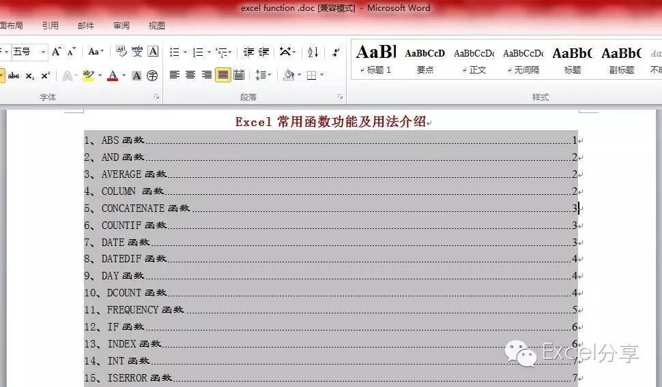Open the Borders dropdown arrow
662x387 pixels.
pos(321,75)
